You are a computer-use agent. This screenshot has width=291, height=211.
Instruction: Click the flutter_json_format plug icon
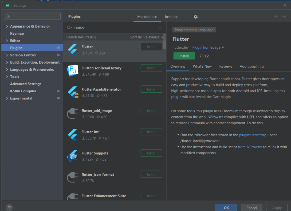click(x=72, y=177)
